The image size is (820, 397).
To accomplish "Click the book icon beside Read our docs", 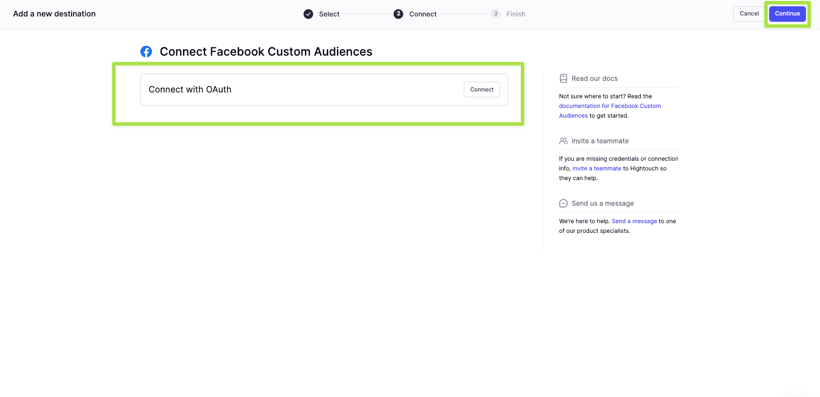I will point(563,78).
